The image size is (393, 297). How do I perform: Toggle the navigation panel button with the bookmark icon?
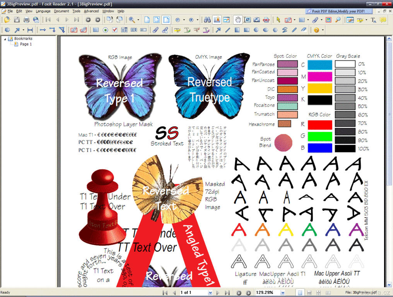pyautogui.click(x=217, y=20)
